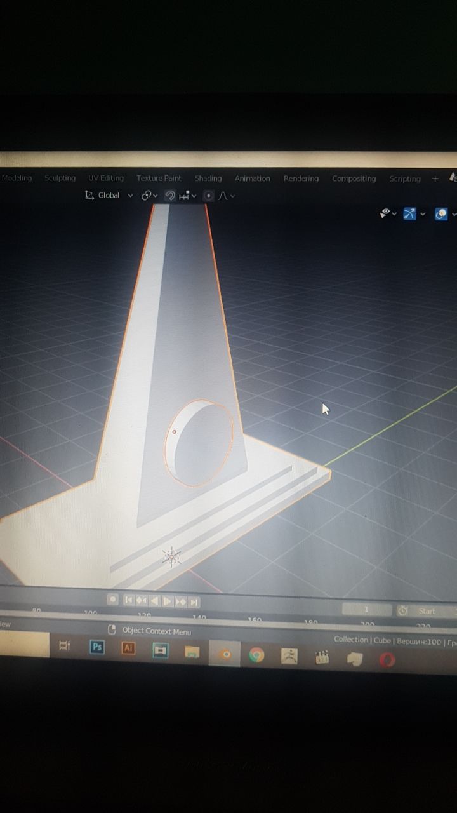Open the ZBrush-like figure taskbar icon
Image resolution: width=457 pixels, height=813 pixels.
click(289, 656)
